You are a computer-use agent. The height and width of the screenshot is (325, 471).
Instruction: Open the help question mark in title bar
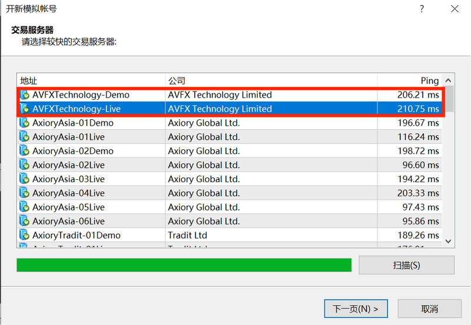422,9
